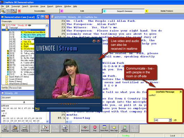184x138 pixels.
Task: Select the All Annotations (19 items) node
Action: click(20, 30)
